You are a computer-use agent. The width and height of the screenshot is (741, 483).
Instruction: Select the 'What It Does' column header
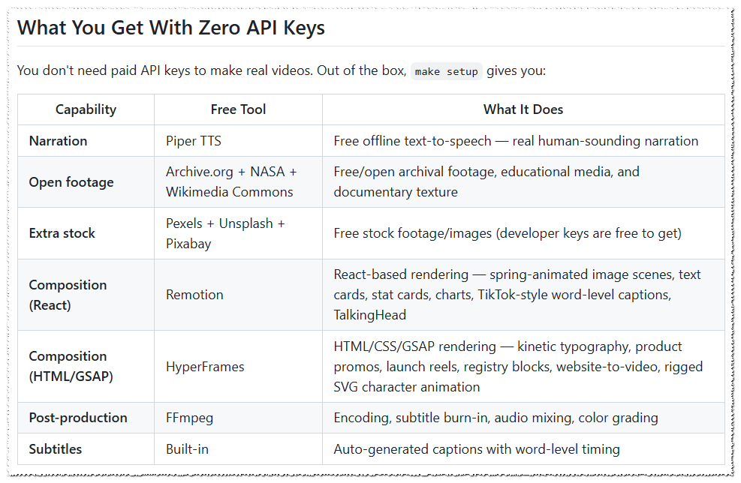[523, 109]
